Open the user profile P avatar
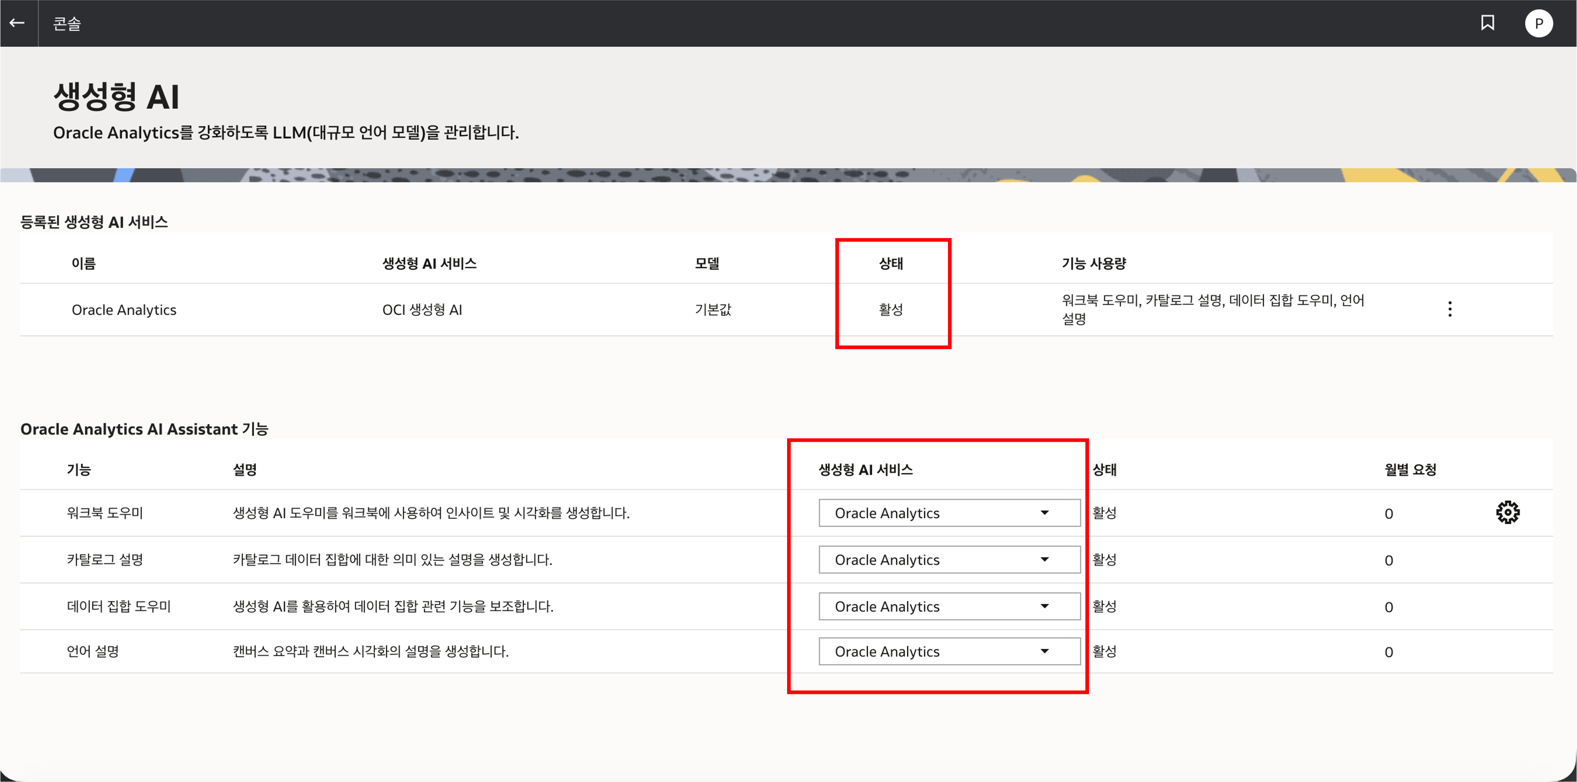The width and height of the screenshot is (1577, 782). (1538, 23)
